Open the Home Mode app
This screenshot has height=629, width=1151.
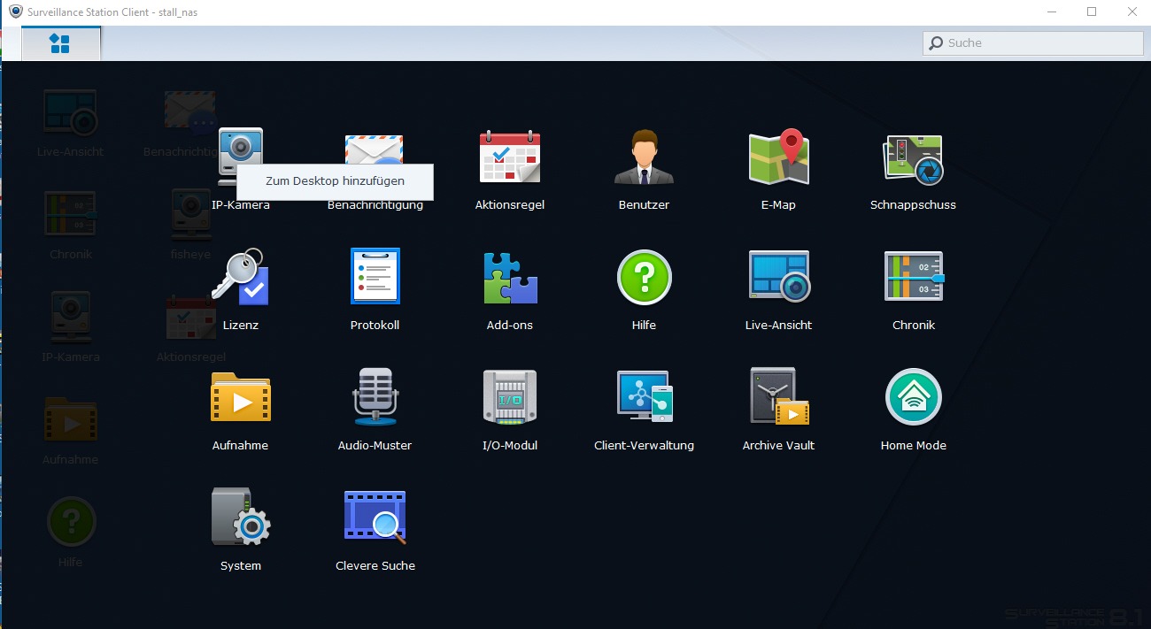(914, 397)
